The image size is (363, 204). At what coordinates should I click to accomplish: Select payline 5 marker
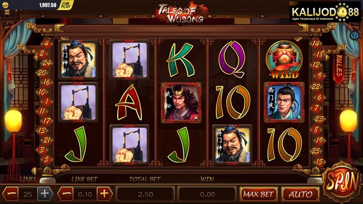tap(47, 159)
